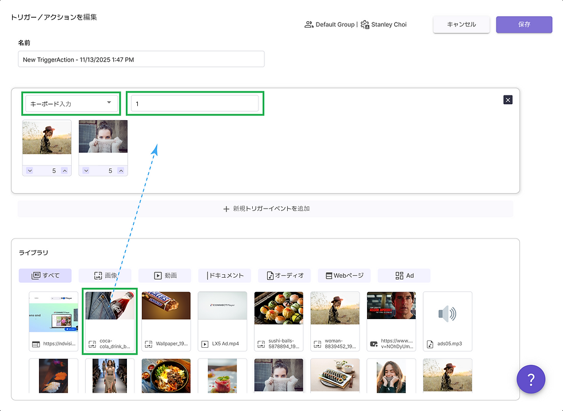Decrease duration of the first trigger image
The height and width of the screenshot is (411, 563).
30,170
